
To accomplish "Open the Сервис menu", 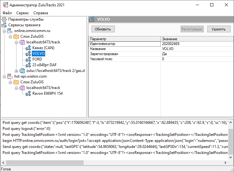I will pos(23,13).
